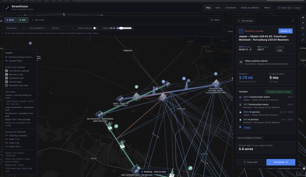This screenshot has width=306, height=177.
Task: Click the Radius slider track right end
Action: coord(131,28)
